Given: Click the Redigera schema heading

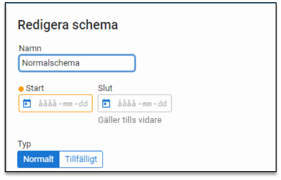Looking at the screenshot, I should (x=68, y=25).
